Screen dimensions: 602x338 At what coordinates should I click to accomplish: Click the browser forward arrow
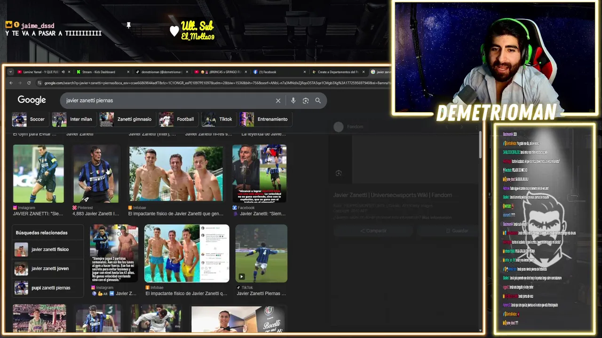(20, 83)
